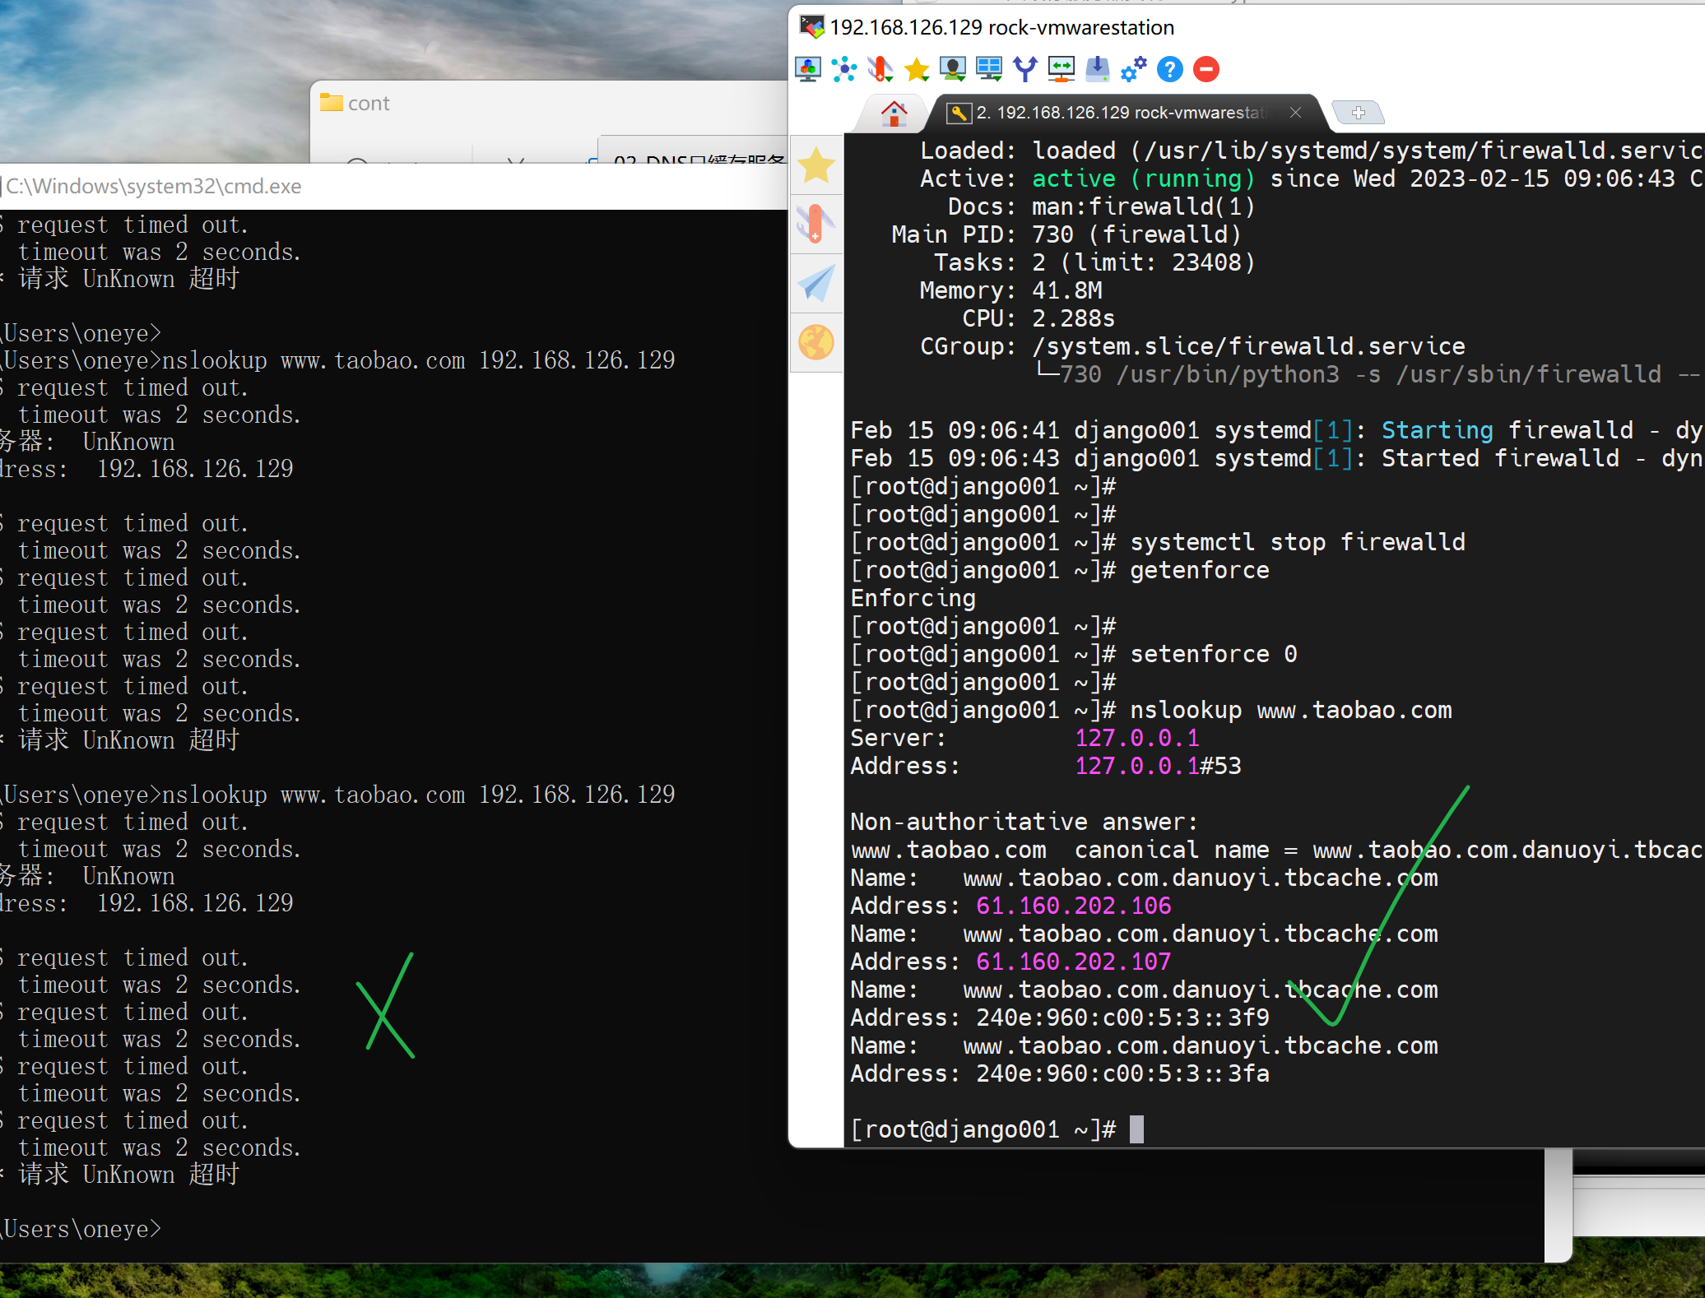Open Settings gears icon
Screen dimensions: 1705x1298
(x=1134, y=69)
